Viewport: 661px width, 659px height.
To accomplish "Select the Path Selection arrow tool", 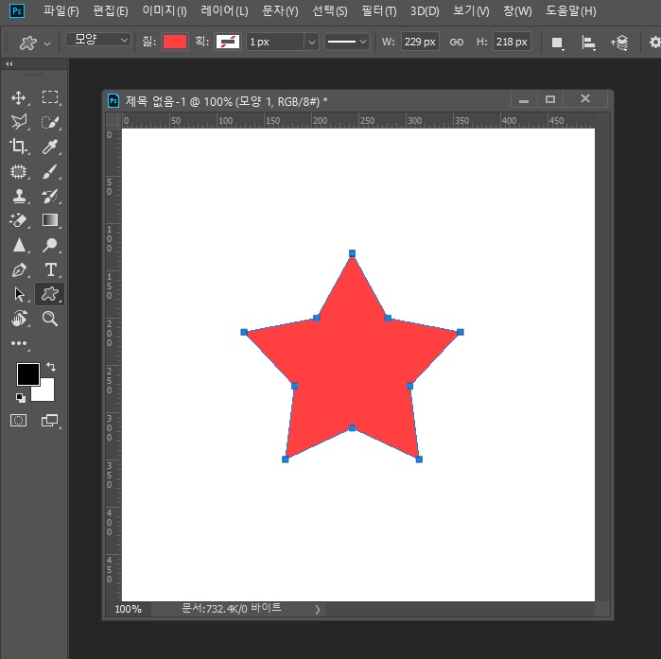I will (x=19, y=294).
